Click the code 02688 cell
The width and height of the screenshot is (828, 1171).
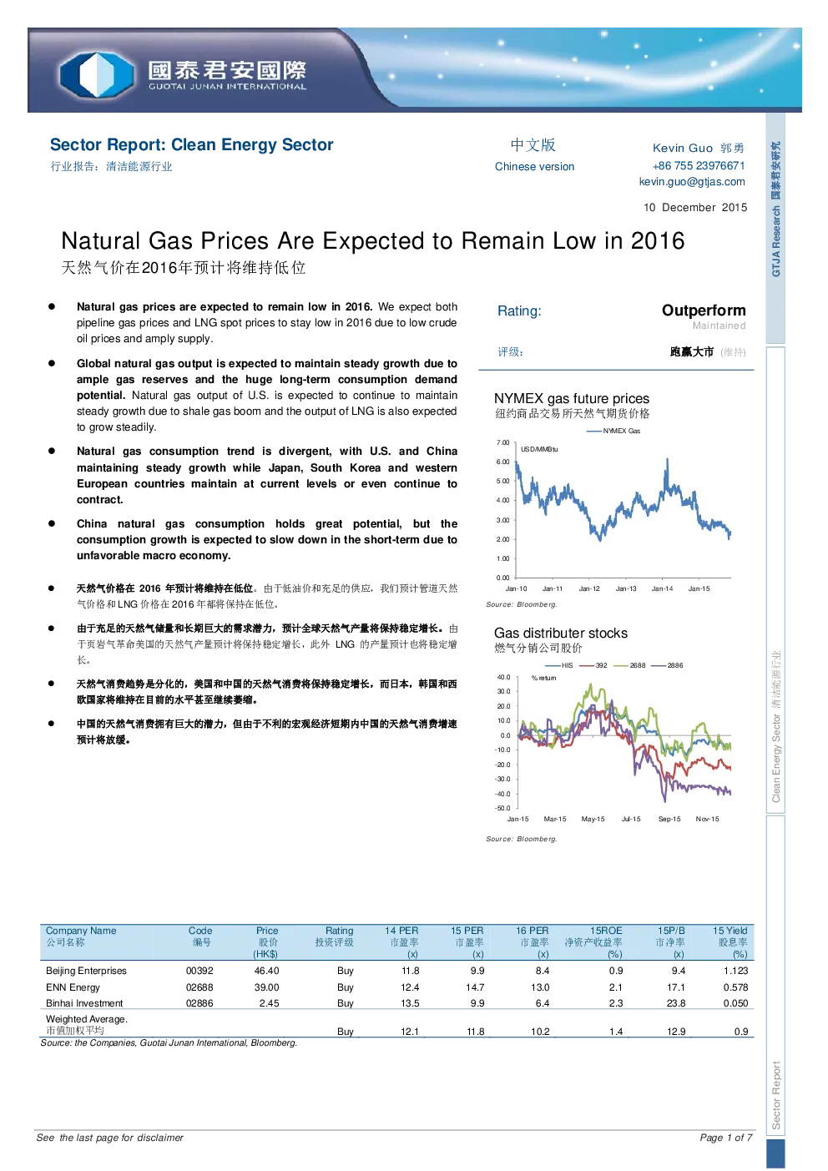click(199, 987)
